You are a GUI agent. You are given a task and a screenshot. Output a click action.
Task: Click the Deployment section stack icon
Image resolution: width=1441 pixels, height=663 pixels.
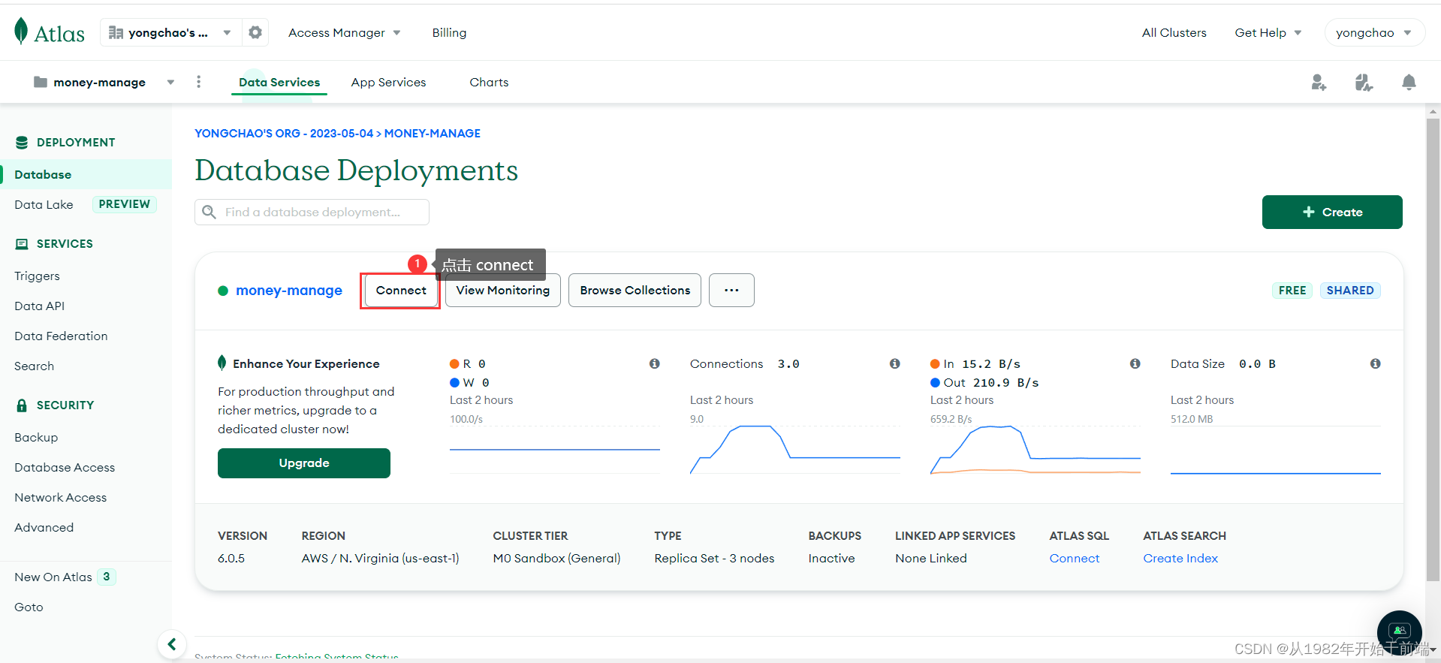22,143
